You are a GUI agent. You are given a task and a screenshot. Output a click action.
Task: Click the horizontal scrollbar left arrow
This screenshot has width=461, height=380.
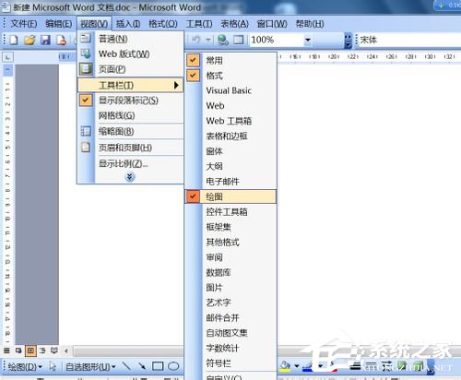[x=66, y=350]
